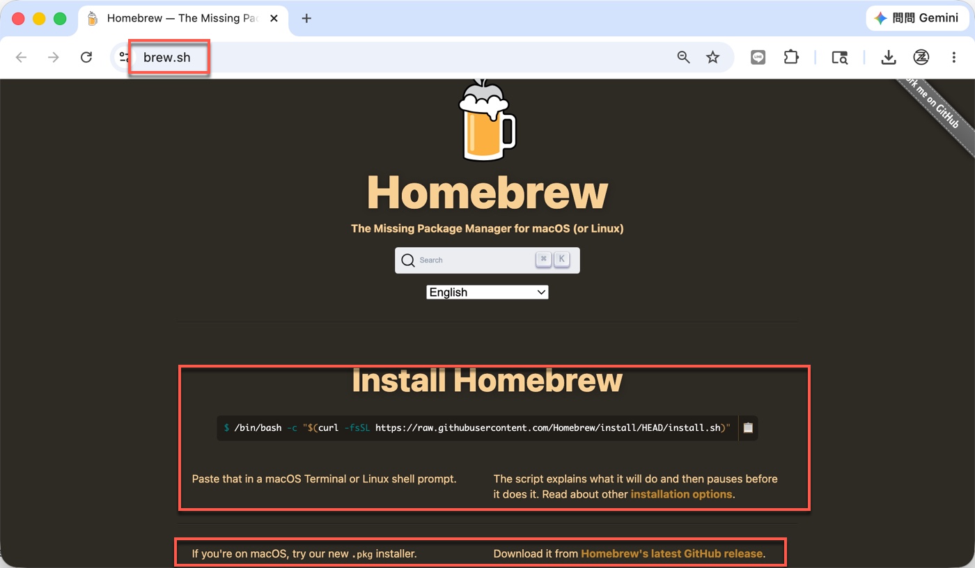Click the Install Homebrew heading
Viewport: 975px width, 568px height.
(487, 381)
